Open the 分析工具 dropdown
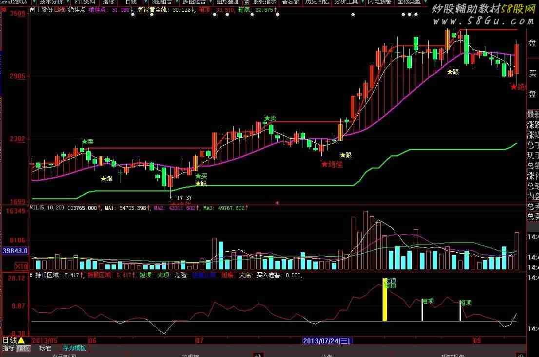Viewport: 539px width, 357px height. [346, 2]
